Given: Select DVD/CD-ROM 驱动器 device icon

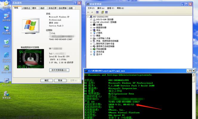Looking at the screenshot, I should point(94,19).
